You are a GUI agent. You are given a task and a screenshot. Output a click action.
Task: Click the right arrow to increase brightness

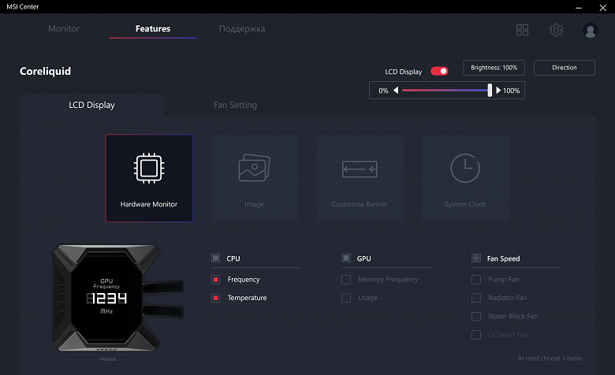tap(498, 91)
